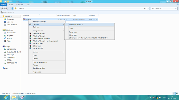Sort by Nombre column header
The image size is (179, 100).
pyautogui.click(x=26, y=16)
